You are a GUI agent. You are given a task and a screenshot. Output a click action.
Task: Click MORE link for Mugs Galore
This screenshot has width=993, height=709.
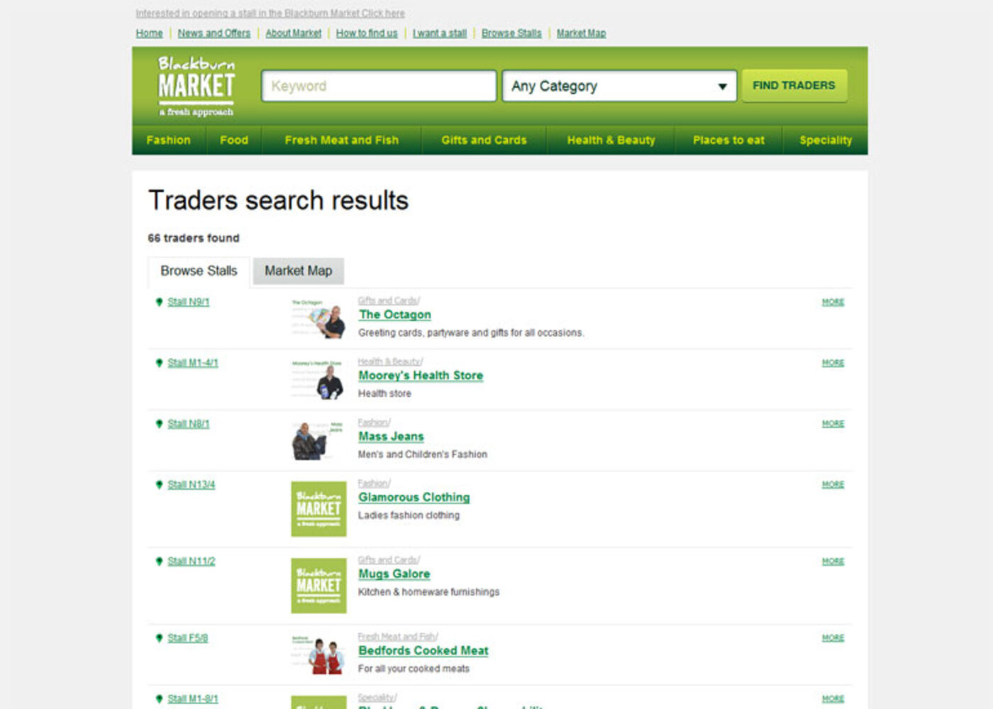[x=833, y=562]
